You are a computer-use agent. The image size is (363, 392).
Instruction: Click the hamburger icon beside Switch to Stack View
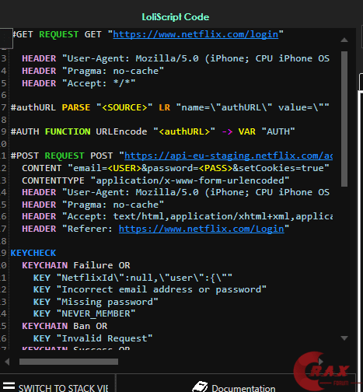9,386
